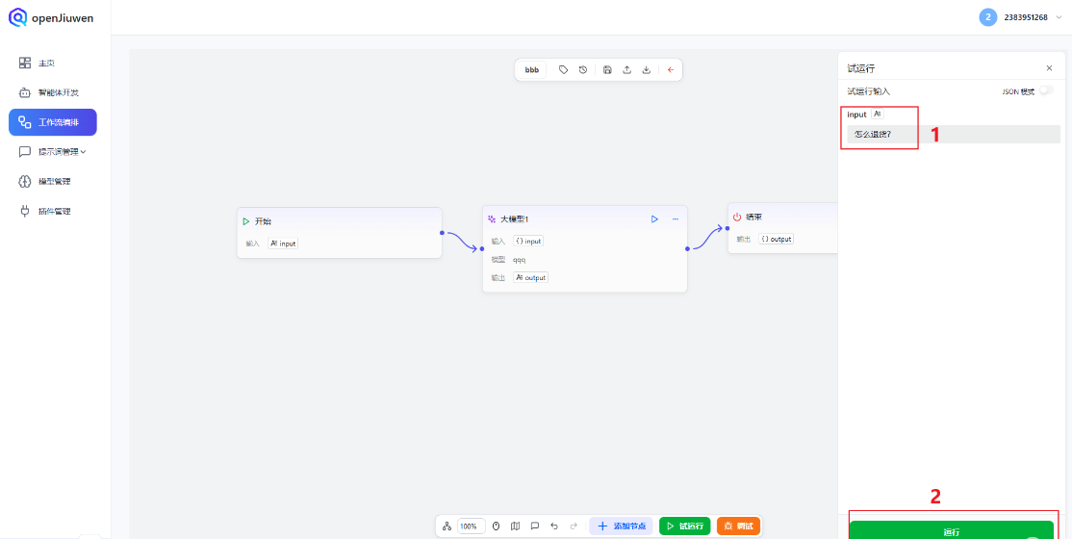Click the input tag in 开始 node

coord(283,244)
